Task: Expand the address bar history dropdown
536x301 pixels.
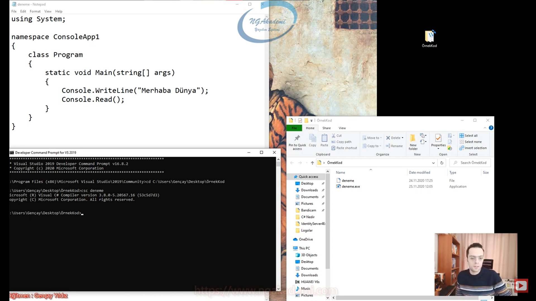Action: (433, 163)
